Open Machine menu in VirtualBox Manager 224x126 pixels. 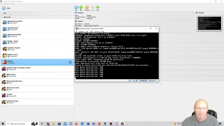(x=7, y=4)
